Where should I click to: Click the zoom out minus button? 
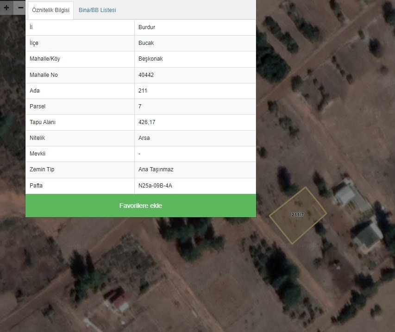(20, 8)
